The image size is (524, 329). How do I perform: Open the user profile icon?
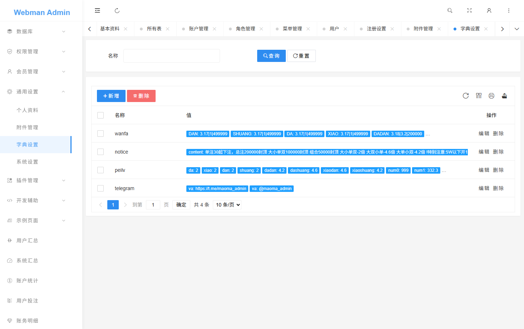[489, 11]
